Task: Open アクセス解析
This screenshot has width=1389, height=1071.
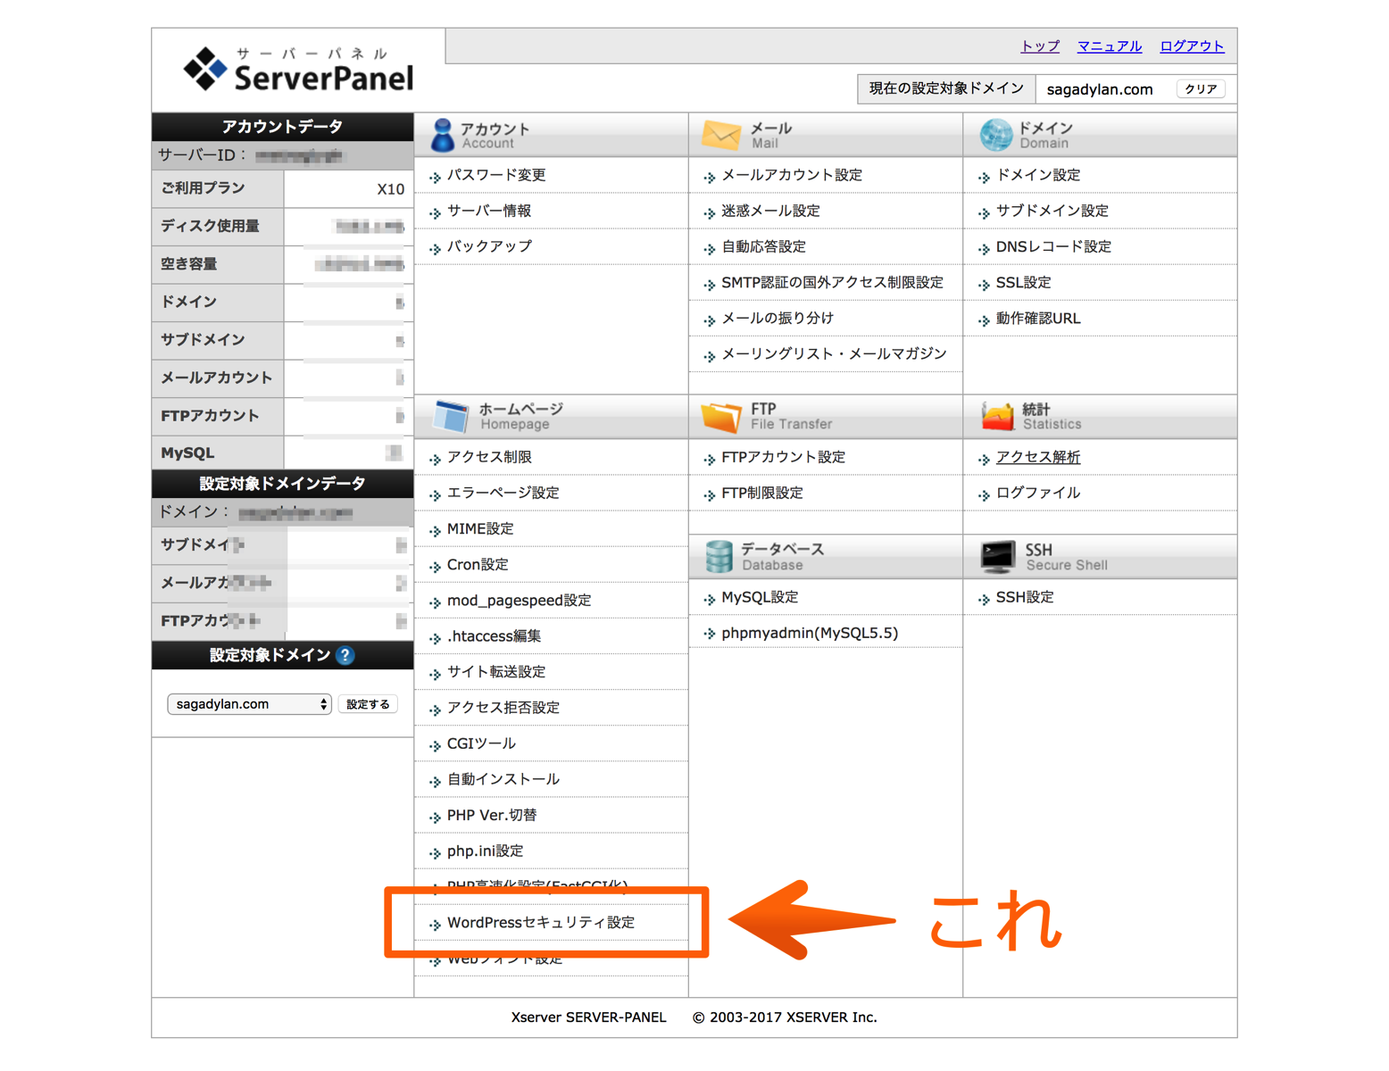Action: click(x=1038, y=457)
